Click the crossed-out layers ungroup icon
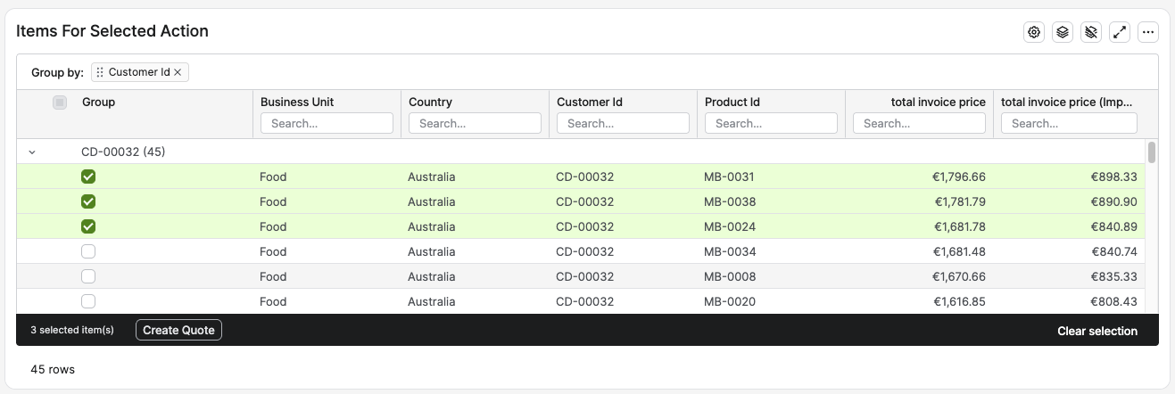 coord(1091,32)
